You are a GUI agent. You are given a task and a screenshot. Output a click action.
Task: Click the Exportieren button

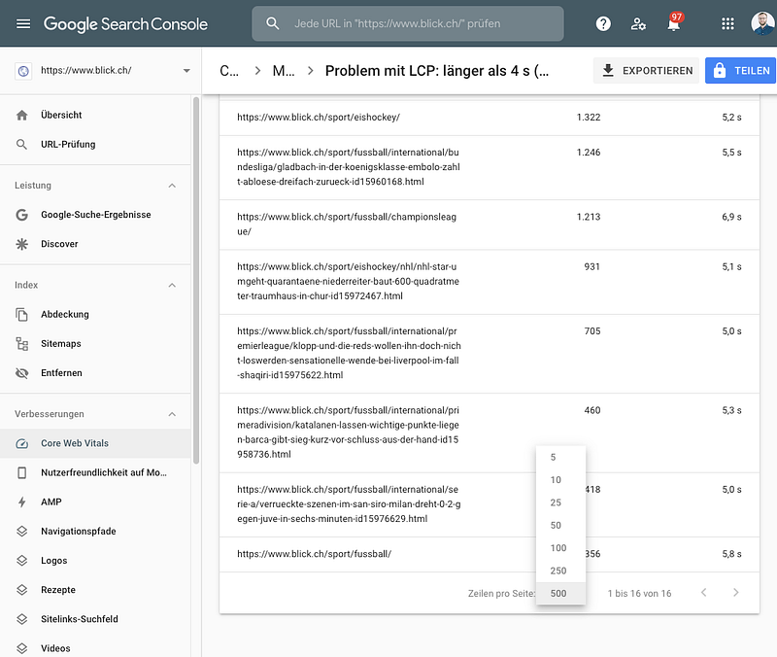647,71
